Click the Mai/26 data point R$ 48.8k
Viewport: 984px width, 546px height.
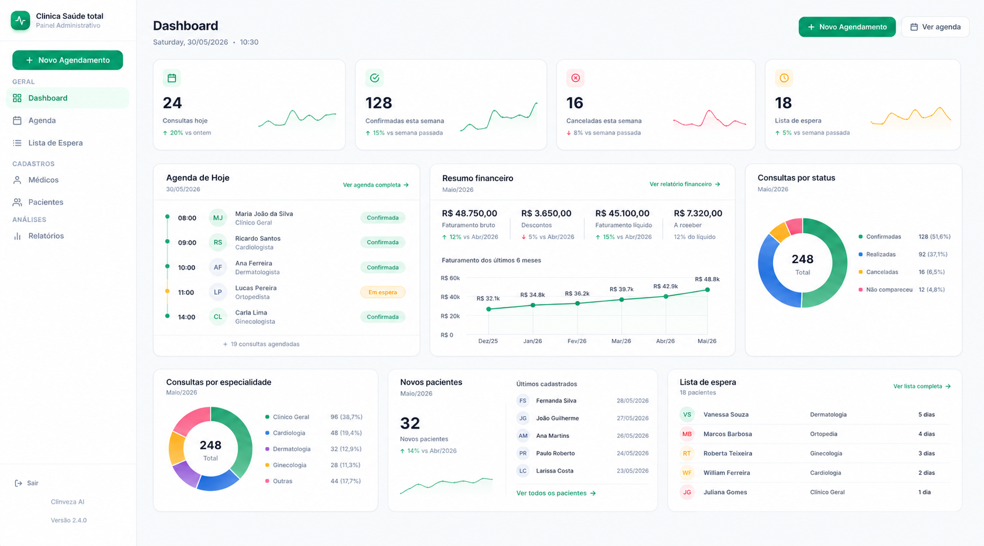click(x=708, y=290)
